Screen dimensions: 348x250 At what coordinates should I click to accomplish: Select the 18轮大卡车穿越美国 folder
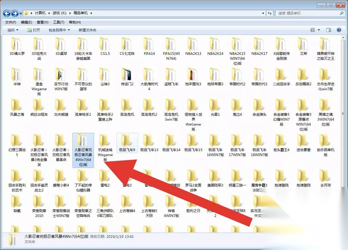83,49
